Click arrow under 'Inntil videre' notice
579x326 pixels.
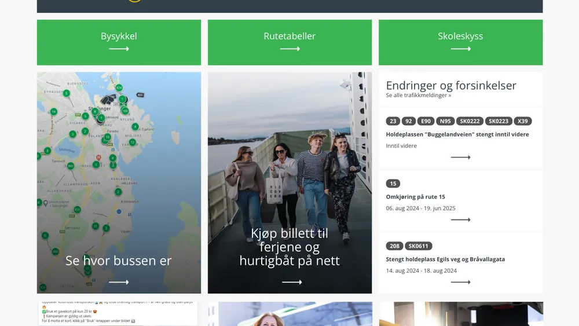460,157
